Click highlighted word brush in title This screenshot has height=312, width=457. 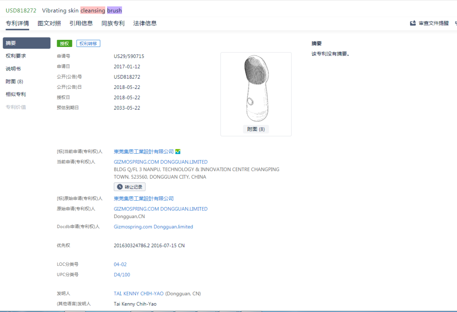coord(115,11)
